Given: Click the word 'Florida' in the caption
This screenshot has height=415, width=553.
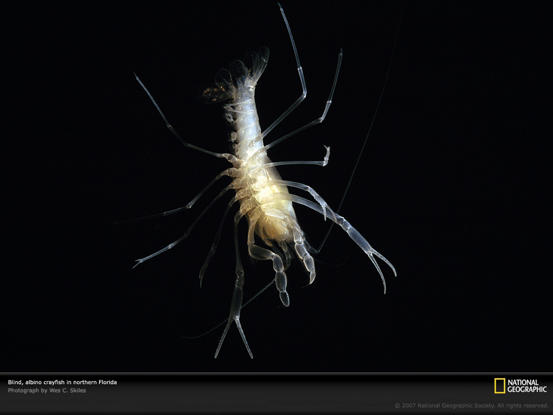Looking at the screenshot, I should pos(106,383).
